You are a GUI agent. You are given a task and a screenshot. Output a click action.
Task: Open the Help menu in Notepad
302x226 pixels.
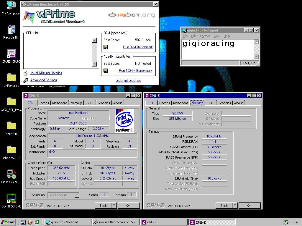pyautogui.click(x=227, y=36)
